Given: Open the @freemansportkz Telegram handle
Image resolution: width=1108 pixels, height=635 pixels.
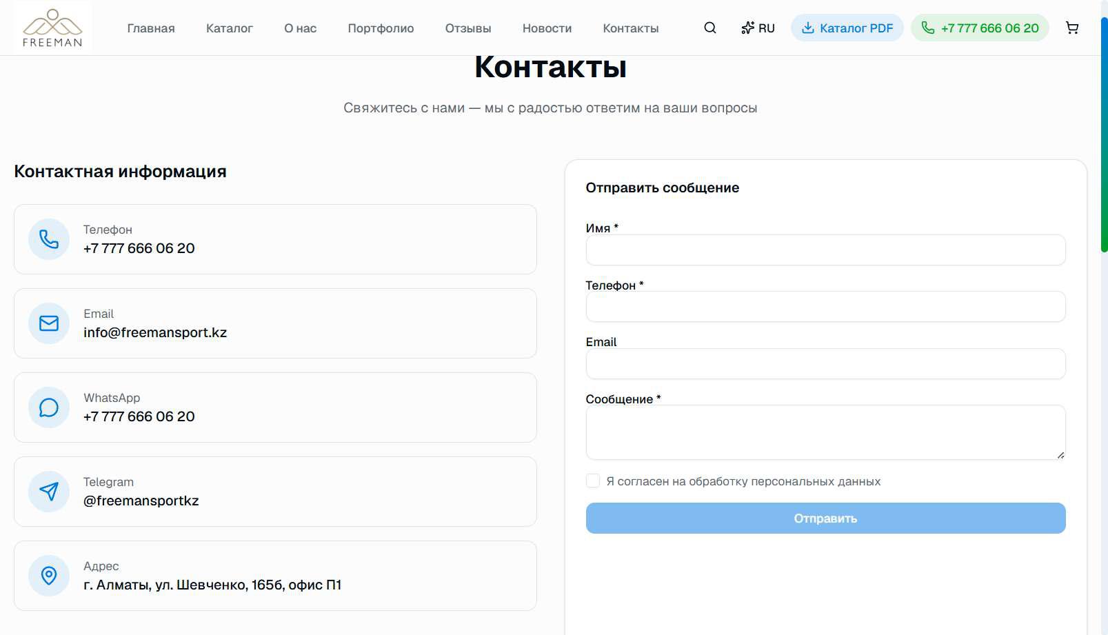Looking at the screenshot, I should tap(141, 501).
